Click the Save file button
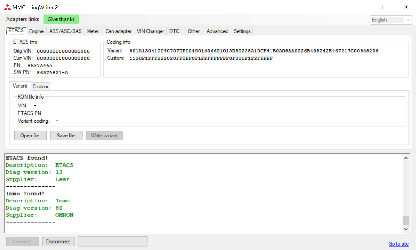 66,135
